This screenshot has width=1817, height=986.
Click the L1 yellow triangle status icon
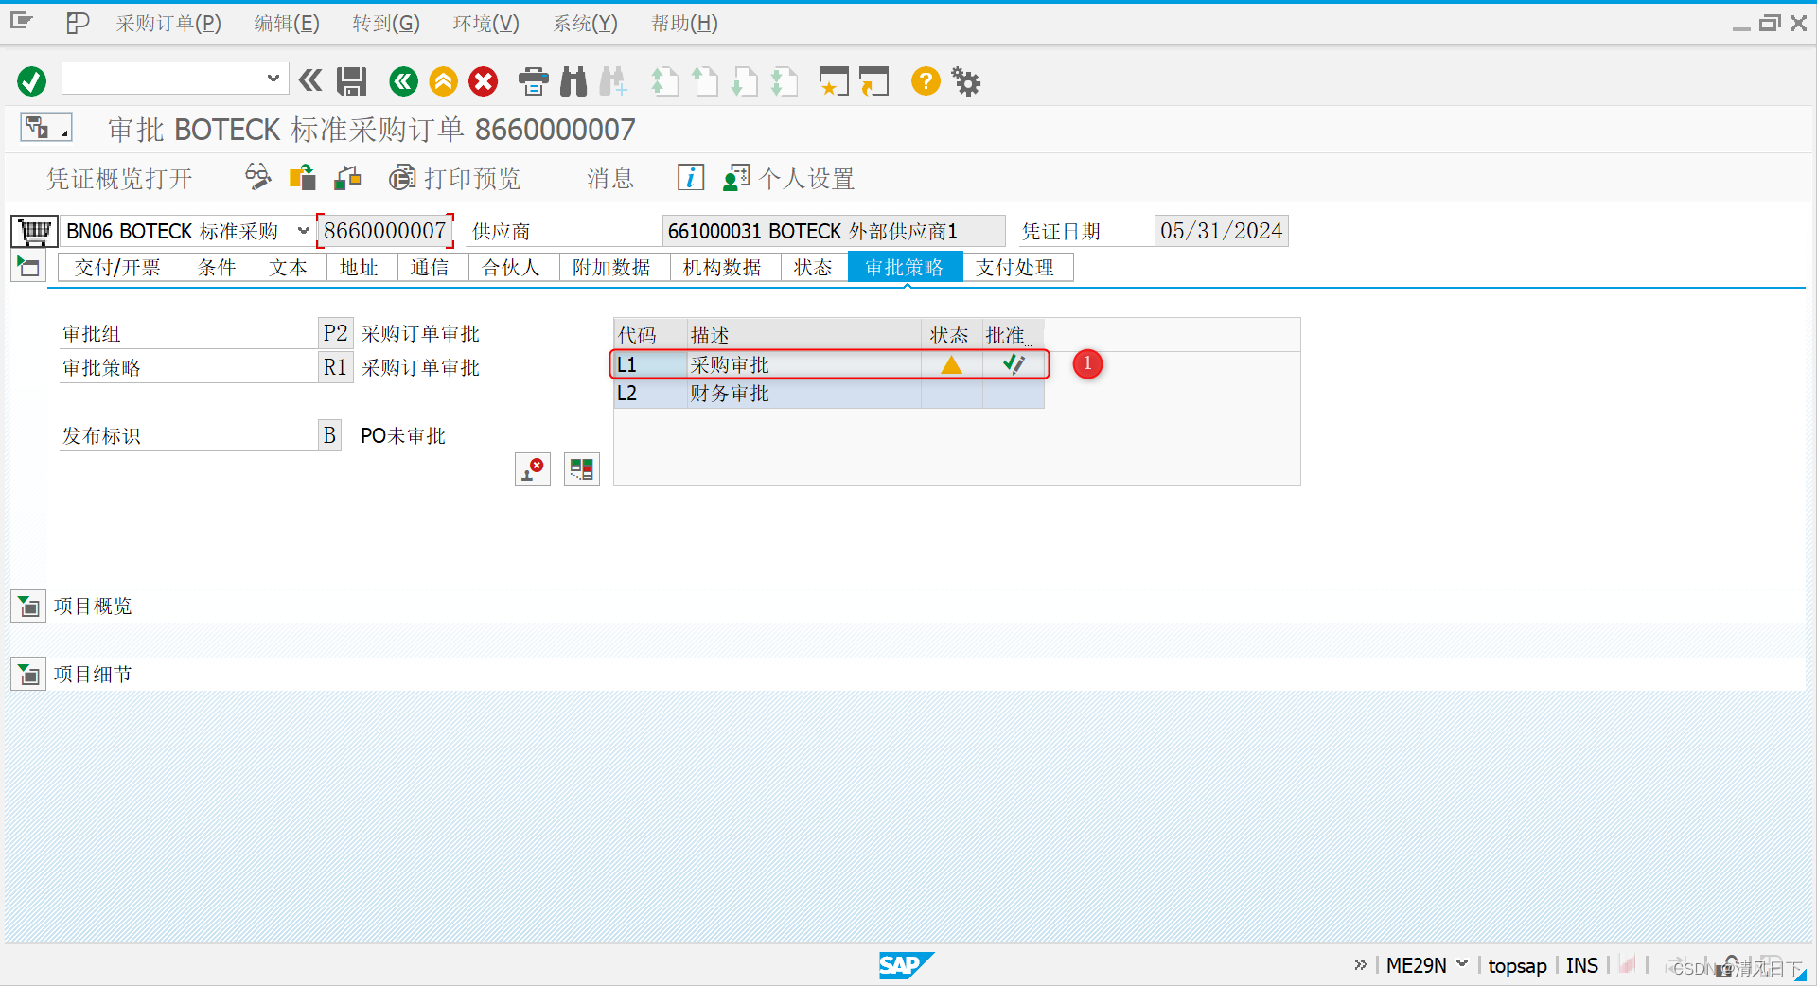[951, 365]
